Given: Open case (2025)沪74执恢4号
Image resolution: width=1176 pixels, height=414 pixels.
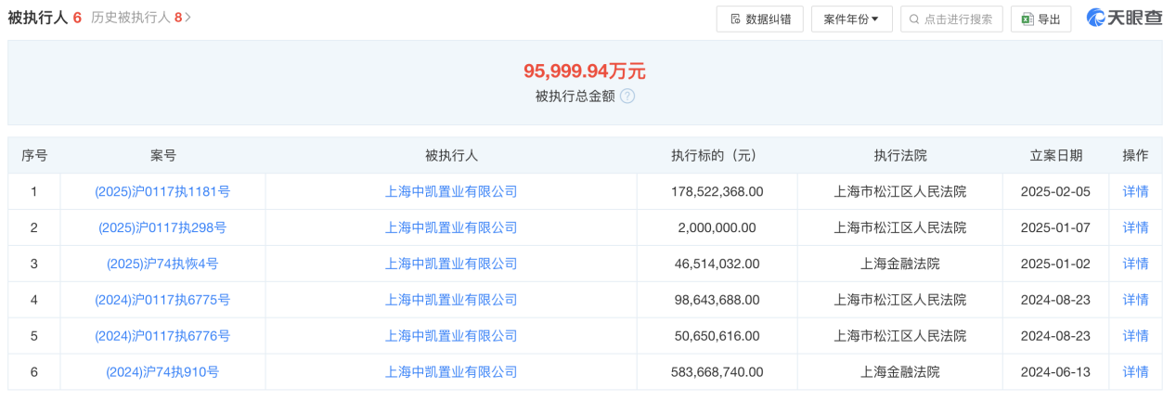Looking at the screenshot, I should [x=162, y=264].
